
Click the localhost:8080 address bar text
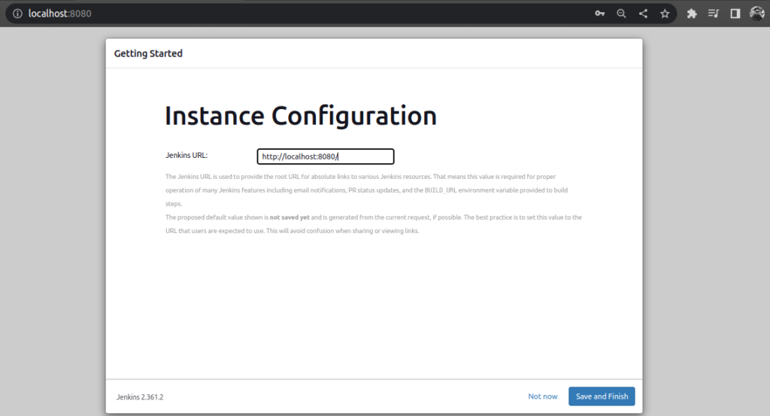pos(60,14)
